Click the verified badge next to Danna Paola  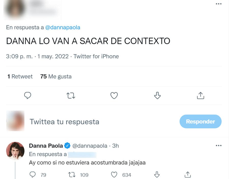pyautogui.click(x=67, y=146)
